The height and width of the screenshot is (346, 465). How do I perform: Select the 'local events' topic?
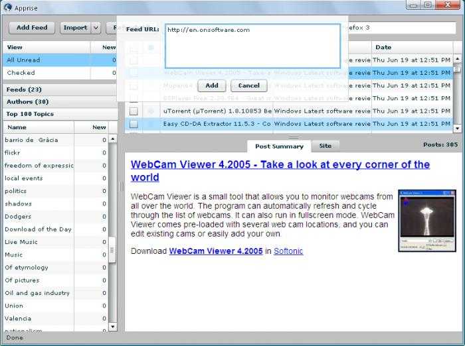pos(56,178)
